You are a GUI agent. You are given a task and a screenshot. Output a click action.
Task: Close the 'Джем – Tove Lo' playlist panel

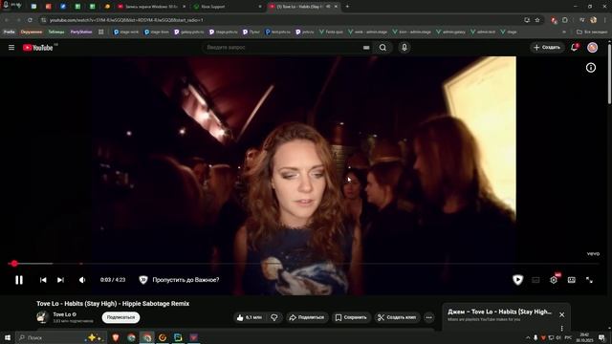(561, 314)
